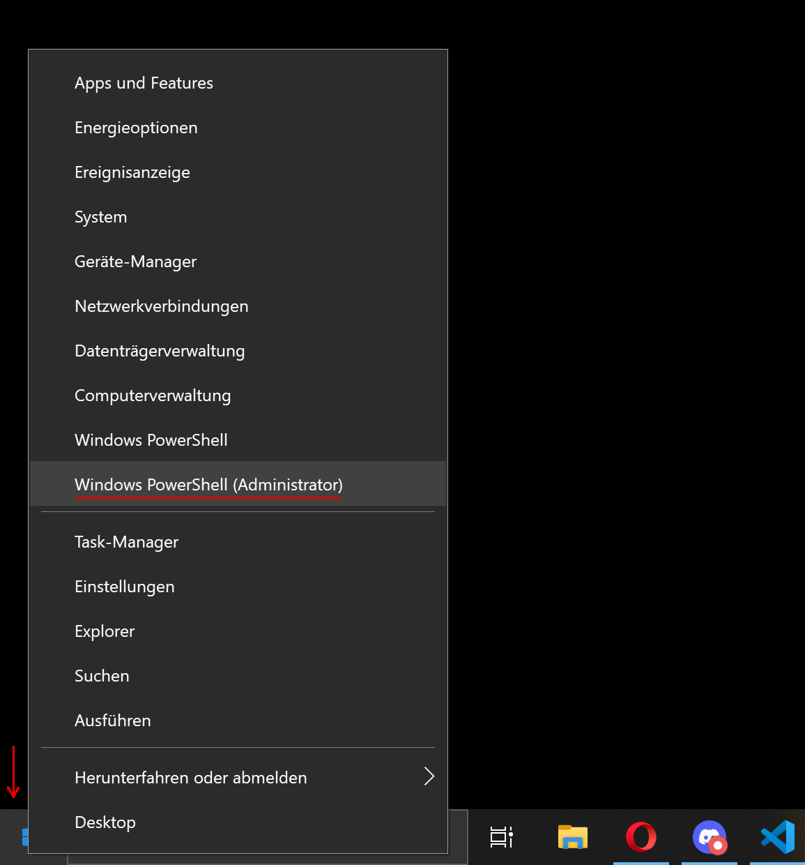Switch to Opera browser in taskbar
The image size is (805, 865).
pyautogui.click(x=641, y=837)
